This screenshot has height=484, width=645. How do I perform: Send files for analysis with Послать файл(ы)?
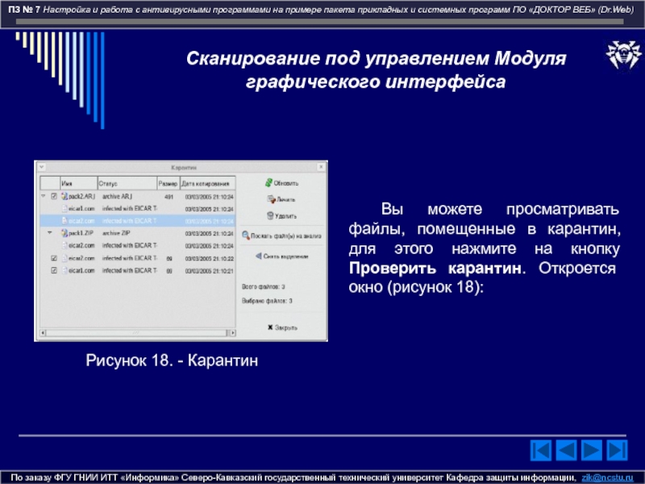pyautogui.click(x=282, y=236)
